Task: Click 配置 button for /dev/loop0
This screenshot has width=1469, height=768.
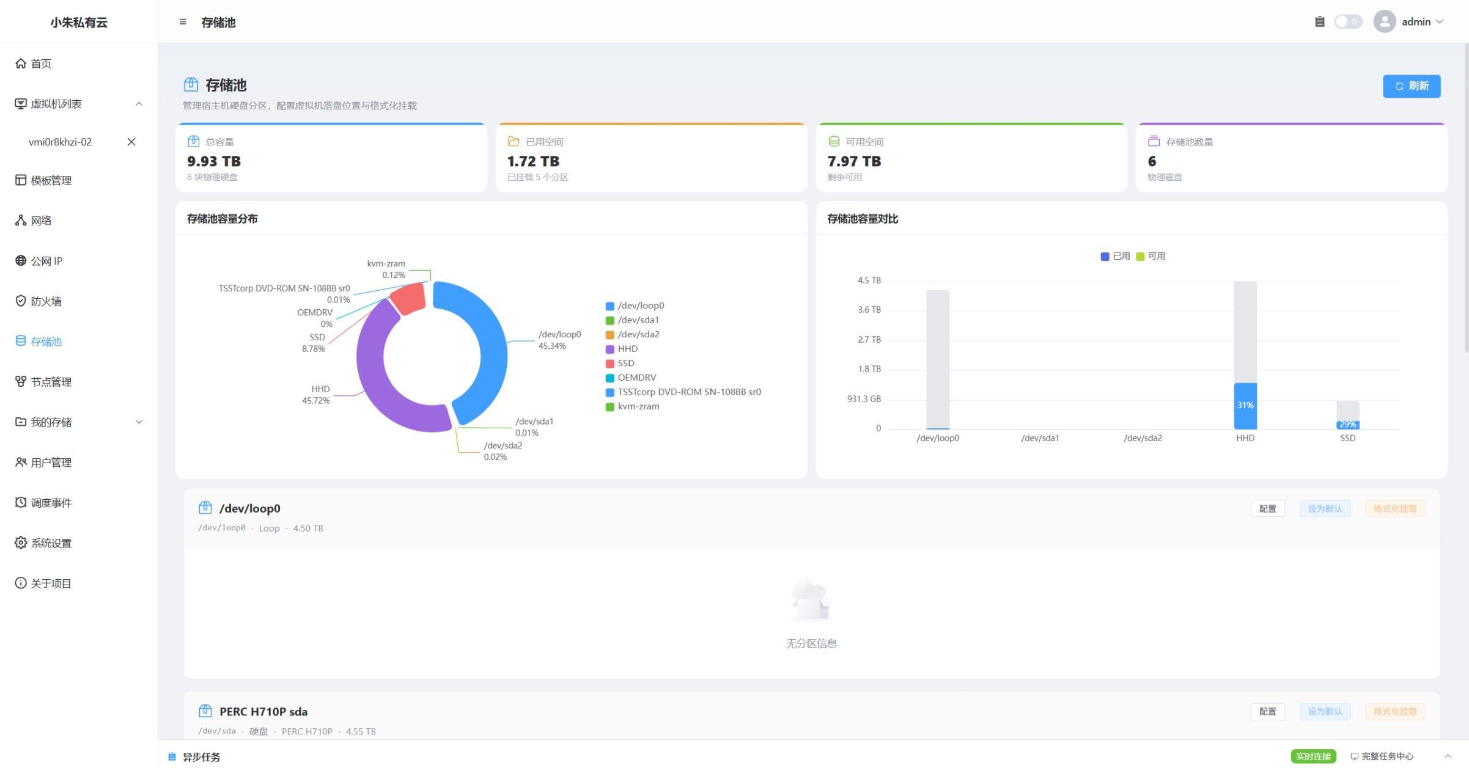Action: pos(1267,508)
